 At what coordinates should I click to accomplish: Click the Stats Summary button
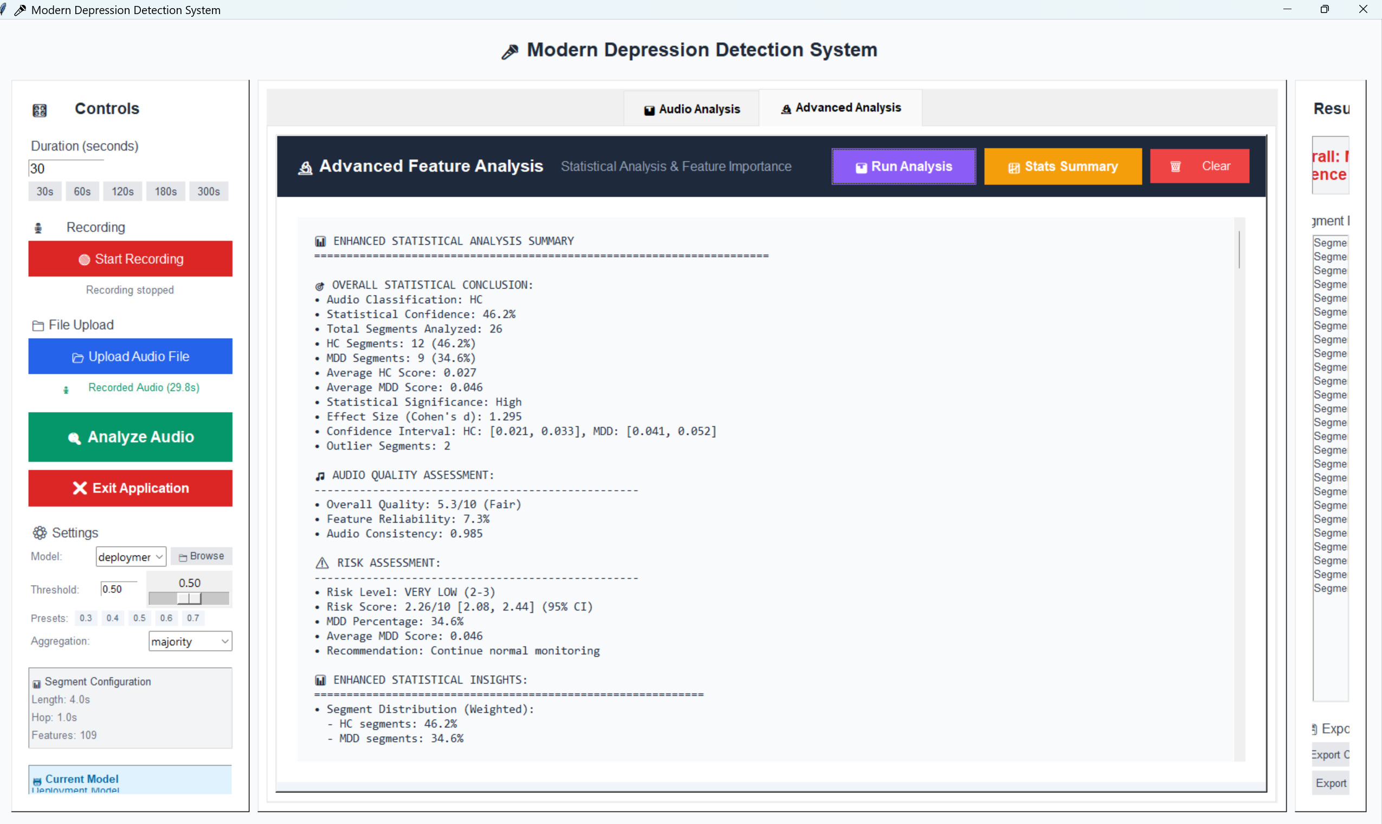pos(1063,166)
